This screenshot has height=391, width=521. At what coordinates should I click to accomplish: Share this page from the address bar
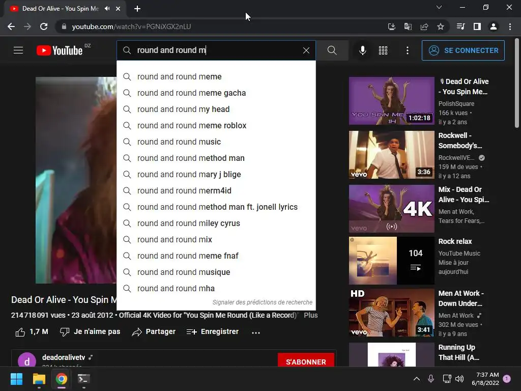[424, 26]
